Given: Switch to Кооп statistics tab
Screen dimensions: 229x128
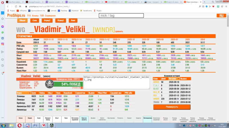Looking at the screenshot, I should (73, 20).
